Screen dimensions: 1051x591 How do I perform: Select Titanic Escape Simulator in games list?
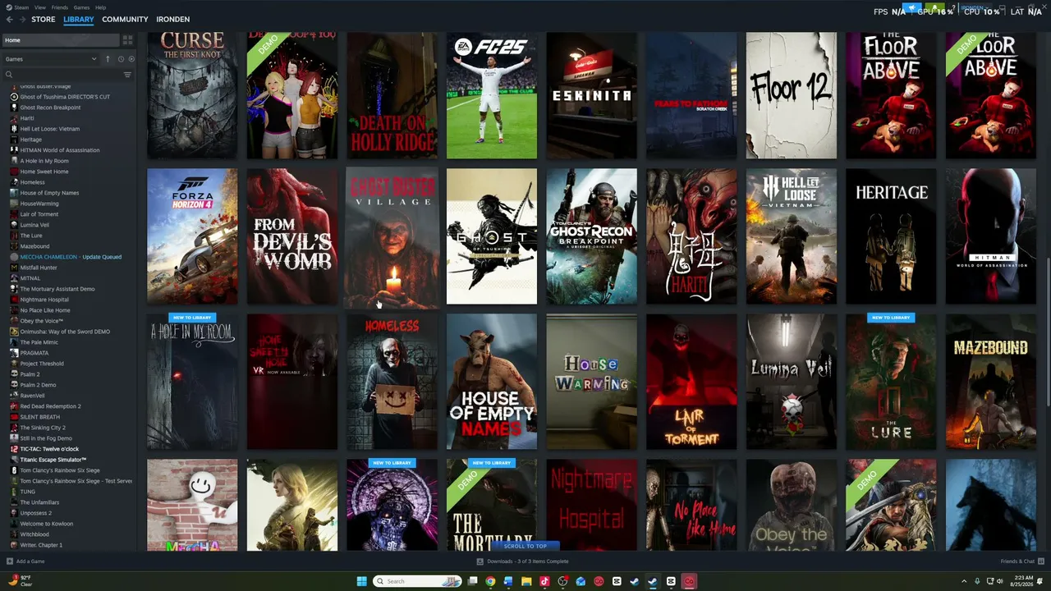(53, 460)
